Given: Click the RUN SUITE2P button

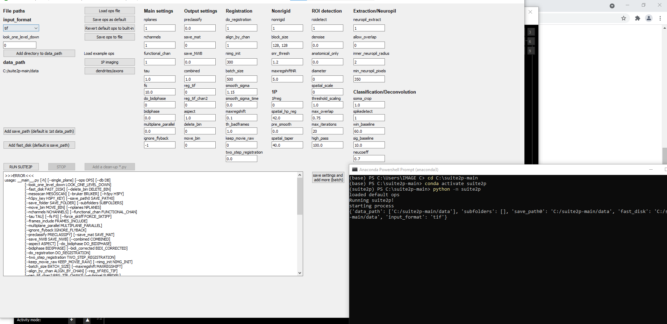Looking at the screenshot, I should point(21,167).
